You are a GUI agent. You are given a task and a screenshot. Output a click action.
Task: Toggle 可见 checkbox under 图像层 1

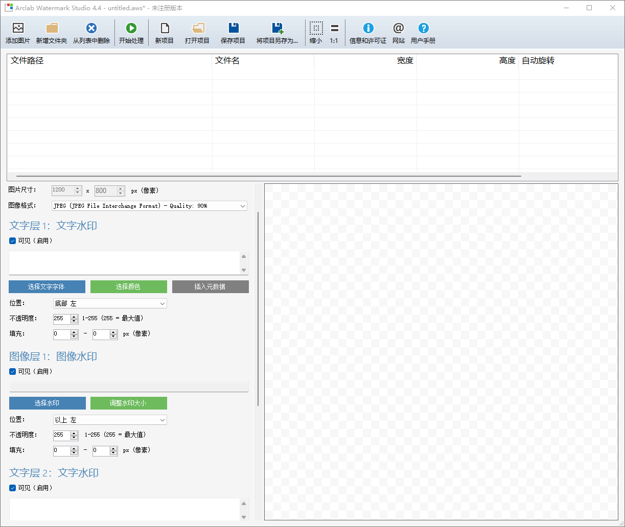(13, 372)
